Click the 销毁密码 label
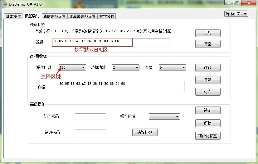 [52, 132]
